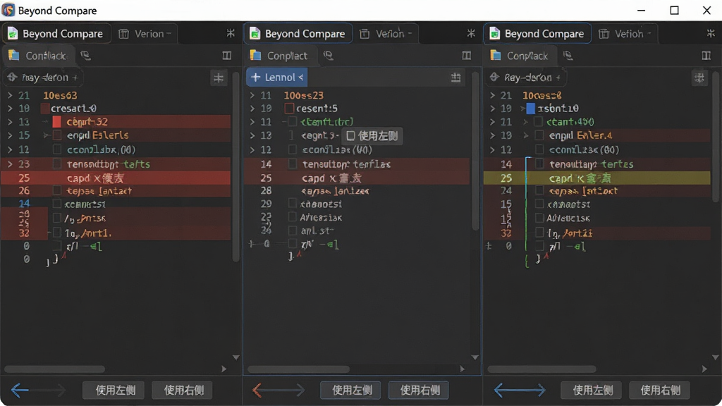
Task: Toggle checkbox on tenaulianp tertes line, right pane
Action: coord(539,164)
